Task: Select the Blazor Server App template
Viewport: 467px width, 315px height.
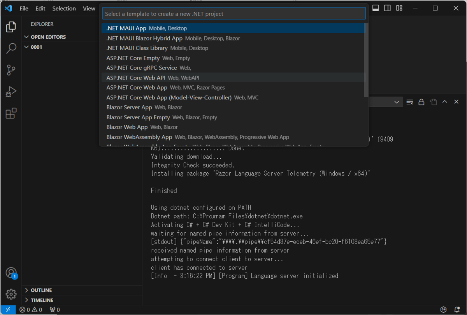Action: [x=233, y=107]
